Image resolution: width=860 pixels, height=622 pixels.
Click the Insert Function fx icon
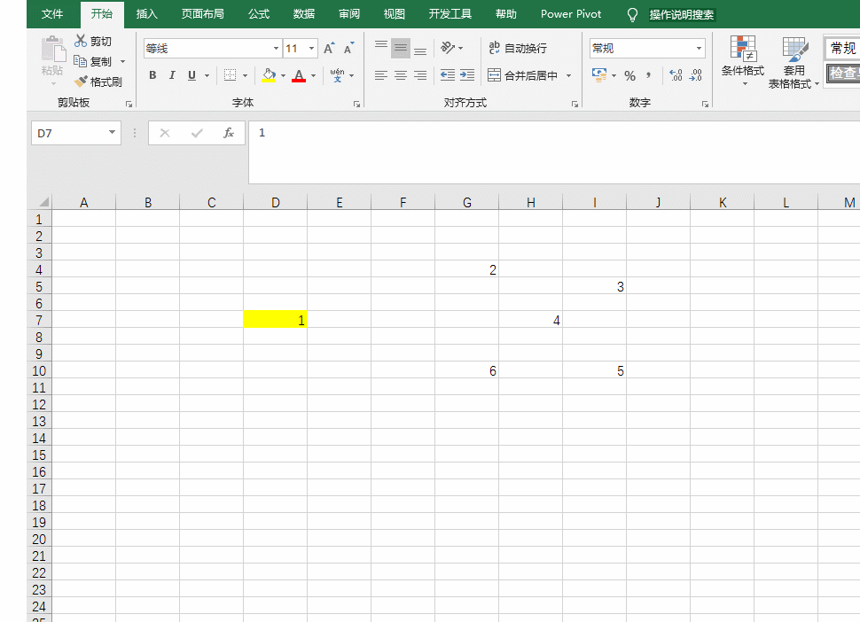(x=229, y=133)
